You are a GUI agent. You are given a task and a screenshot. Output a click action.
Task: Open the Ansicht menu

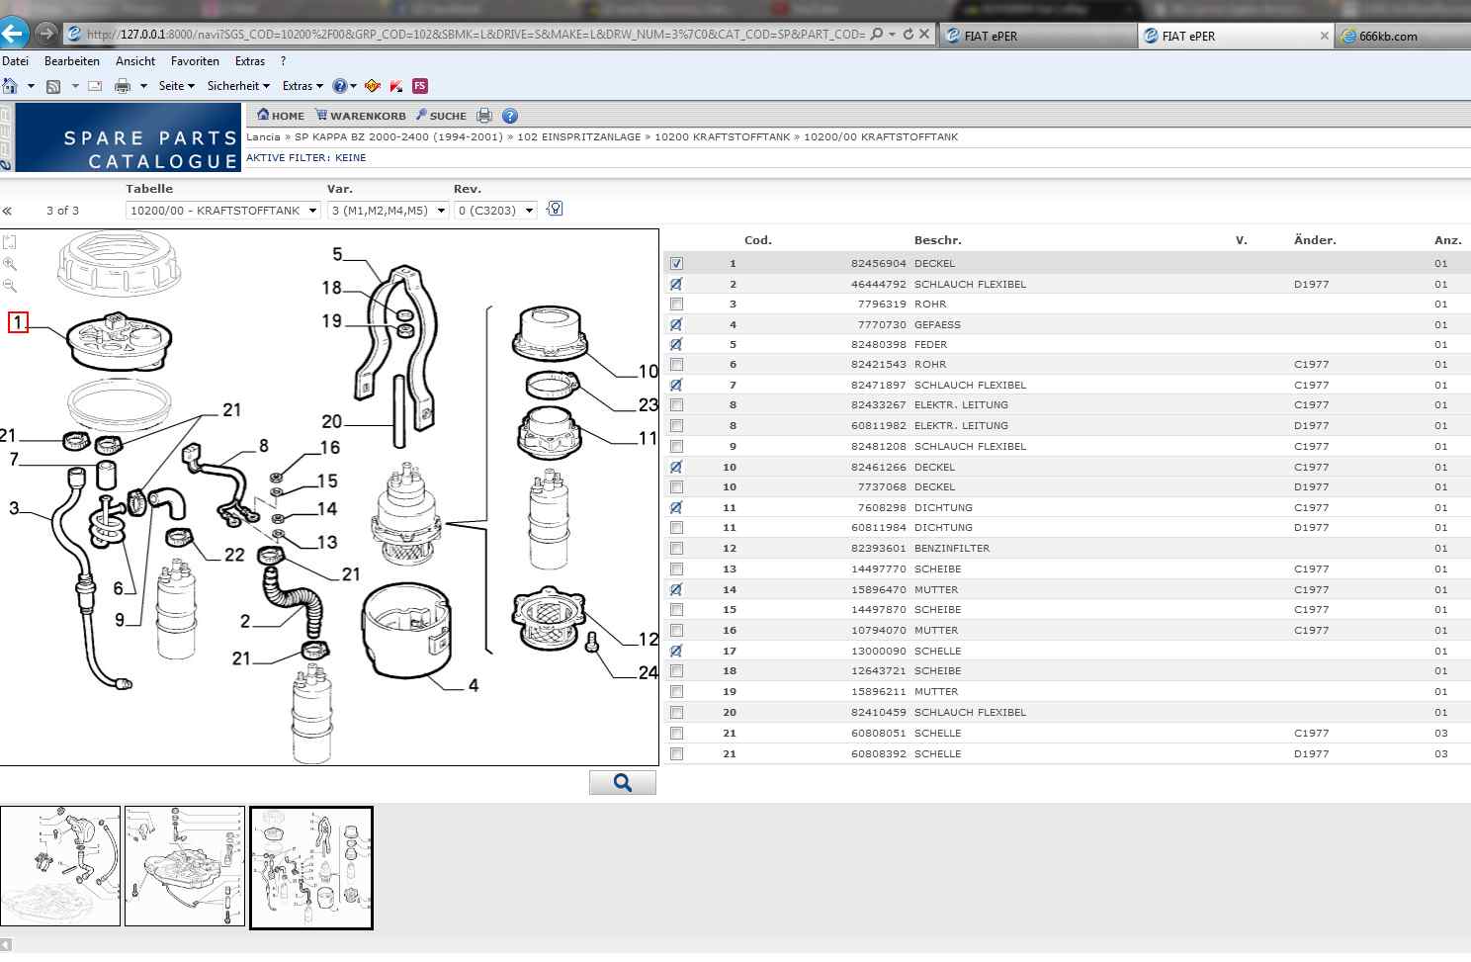(135, 61)
